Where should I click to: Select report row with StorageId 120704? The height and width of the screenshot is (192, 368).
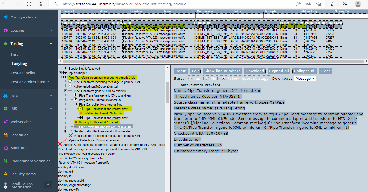click(201, 48)
